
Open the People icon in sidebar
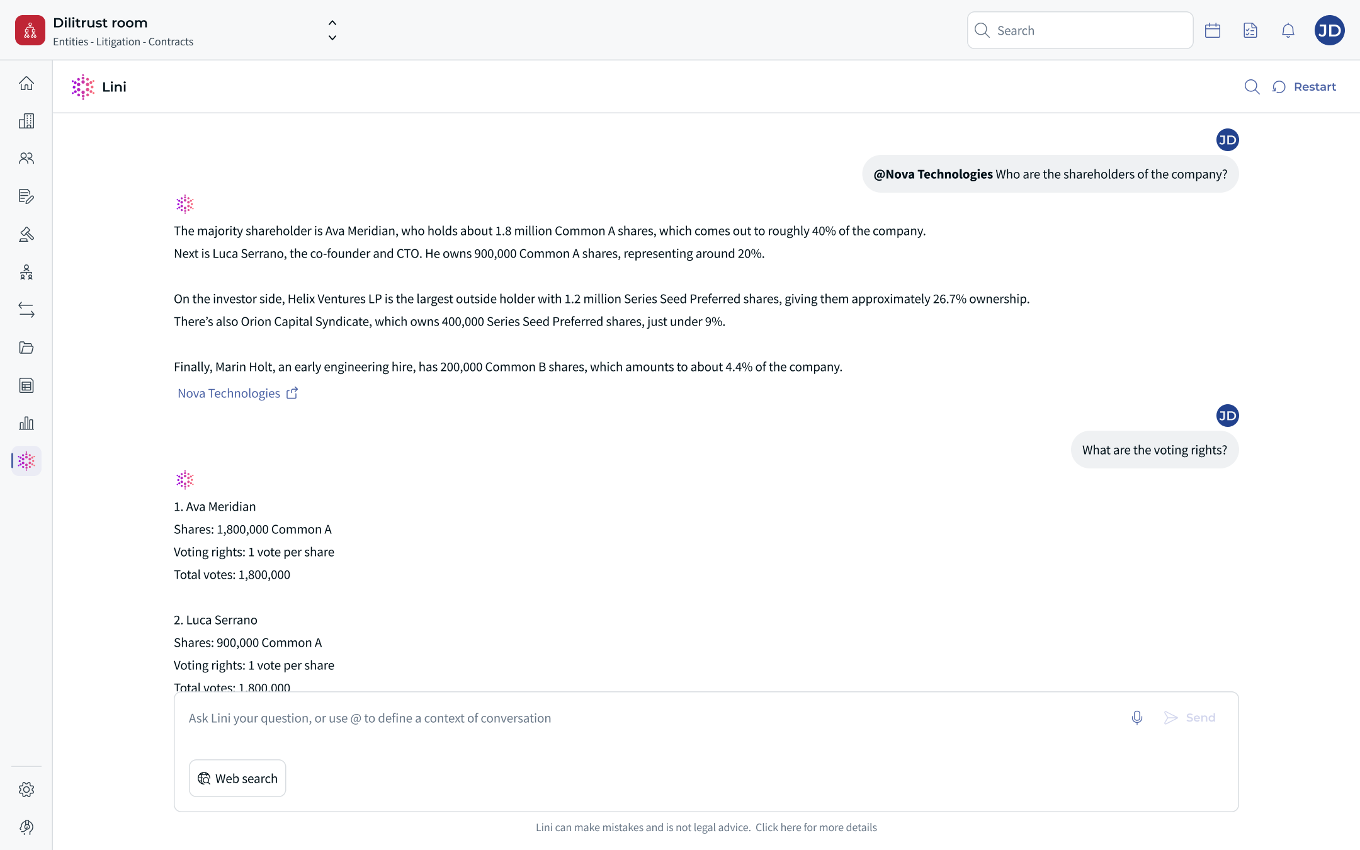click(26, 159)
